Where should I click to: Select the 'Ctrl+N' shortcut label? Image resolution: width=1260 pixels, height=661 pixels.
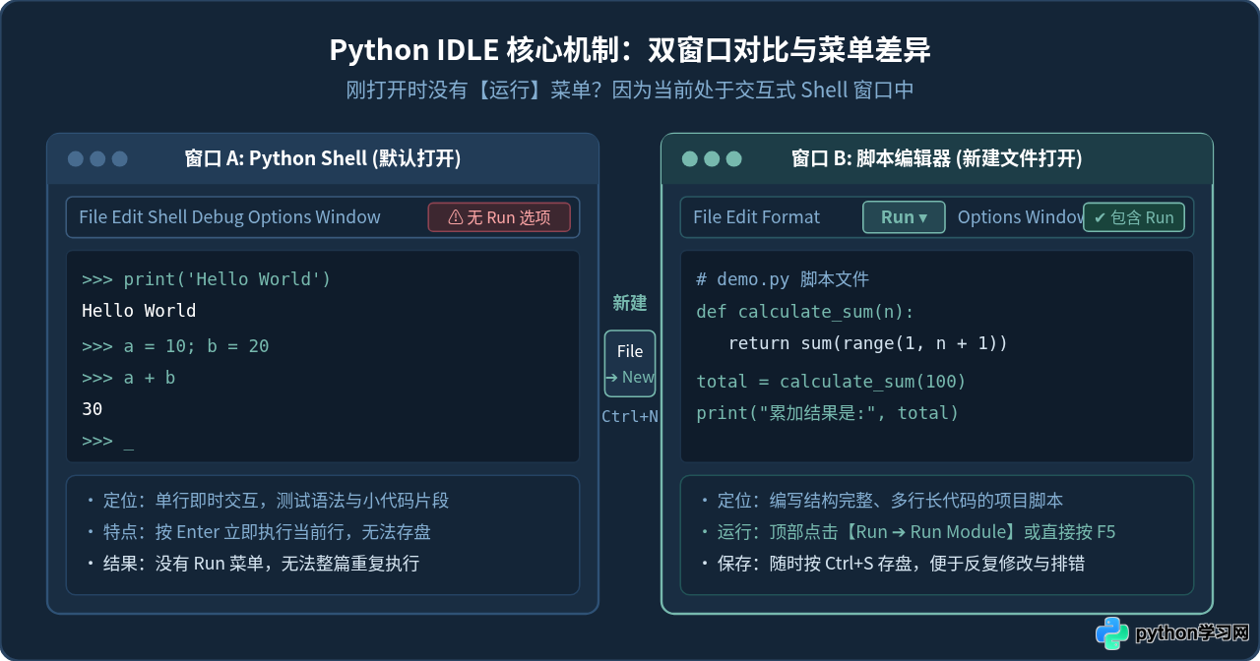click(x=630, y=416)
